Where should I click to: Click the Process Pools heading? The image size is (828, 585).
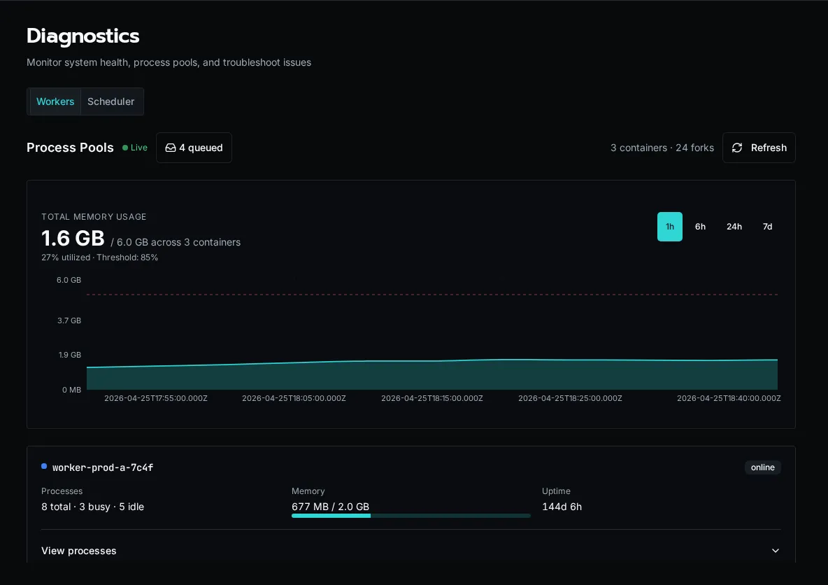(x=70, y=148)
